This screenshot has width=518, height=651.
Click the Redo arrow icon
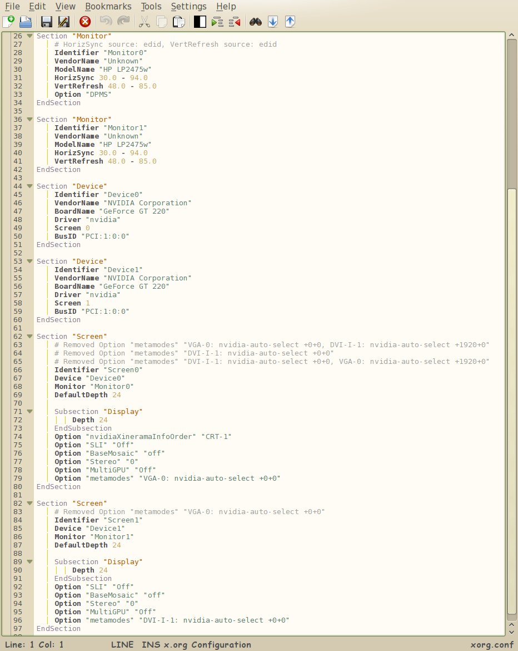[123, 21]
